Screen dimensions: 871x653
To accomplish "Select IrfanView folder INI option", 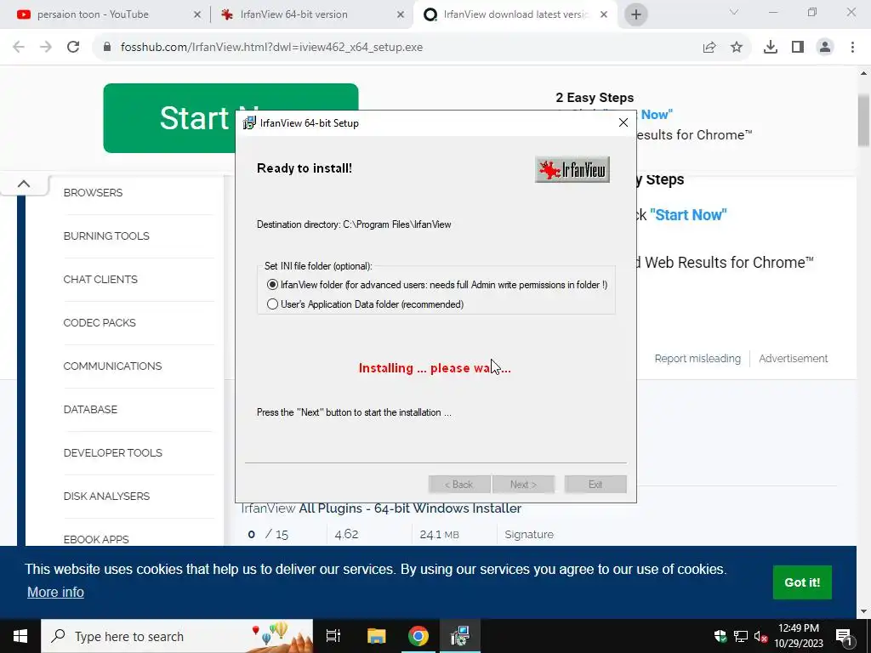I will [x=272, y=285].
